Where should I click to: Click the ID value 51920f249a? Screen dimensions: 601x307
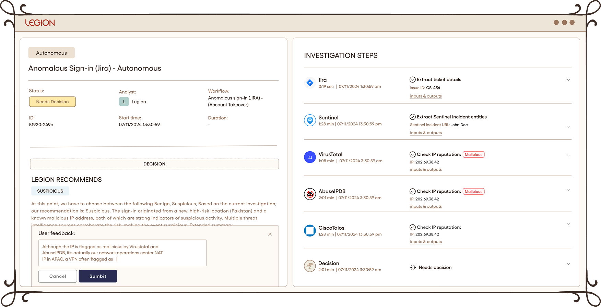[41, 125]
